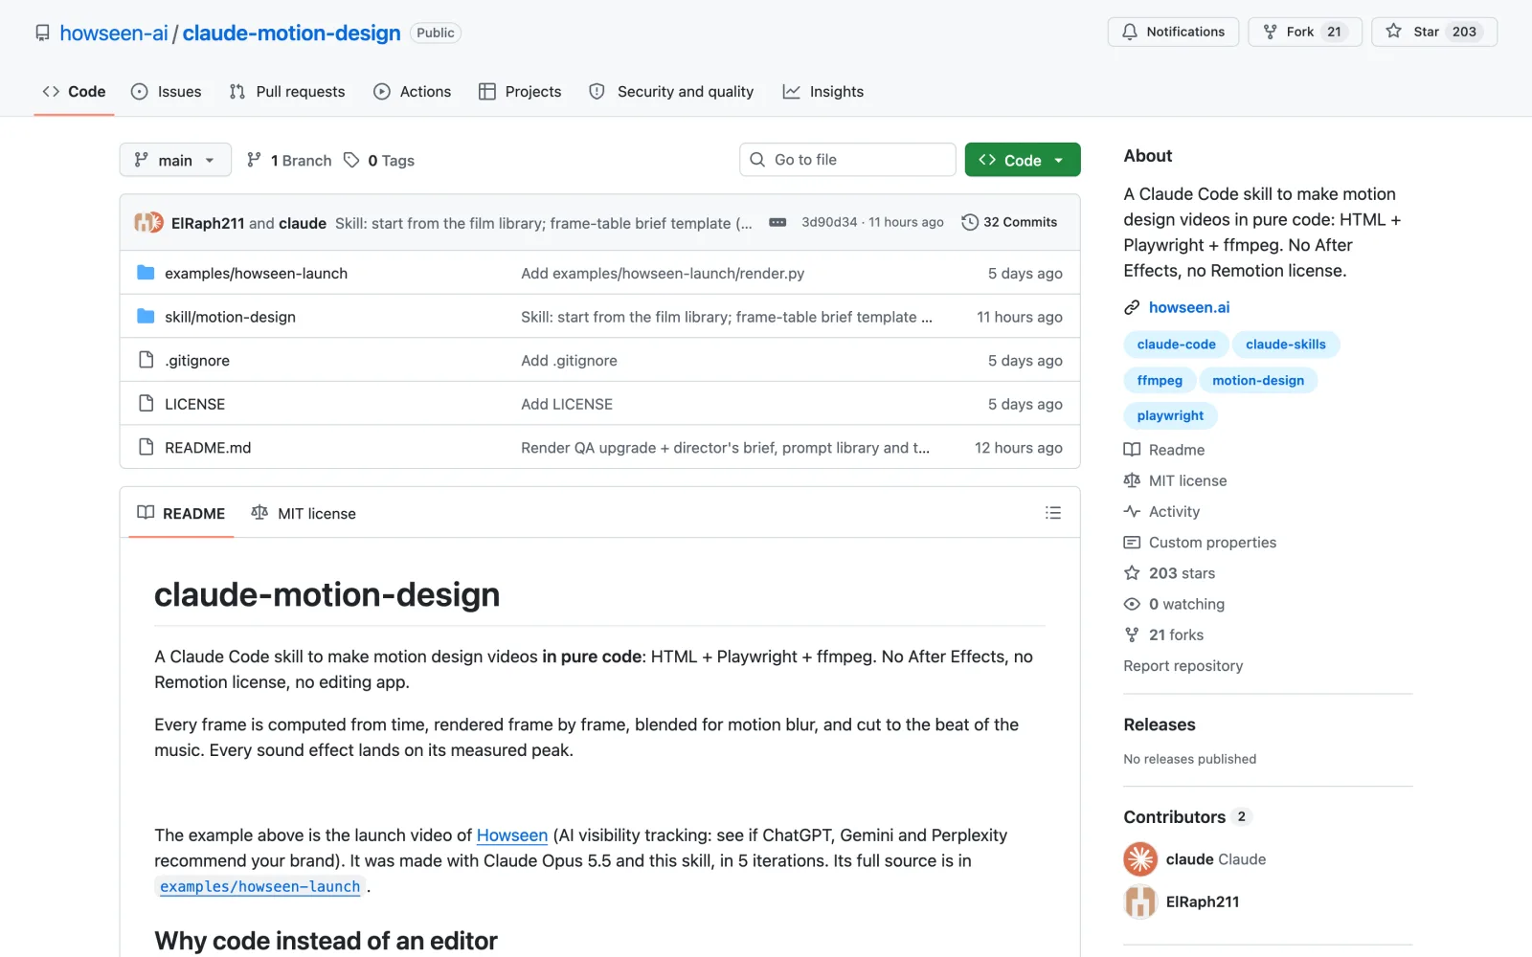Open the Notifications button
Image resolution: width=1532 pixels, height=957 pixels.
click(x=1173, y=32)
